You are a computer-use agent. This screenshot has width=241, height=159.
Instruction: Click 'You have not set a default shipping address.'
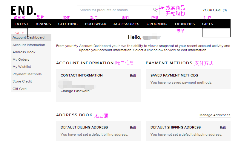pyautogui.click(x=186, y=134)
